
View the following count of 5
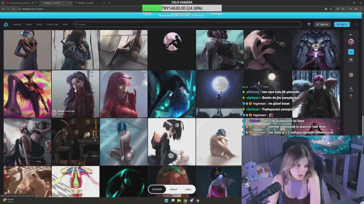coord(351,96)
